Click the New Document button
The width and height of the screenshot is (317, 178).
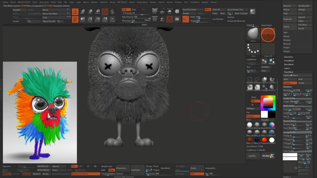(x=193, y=10)
